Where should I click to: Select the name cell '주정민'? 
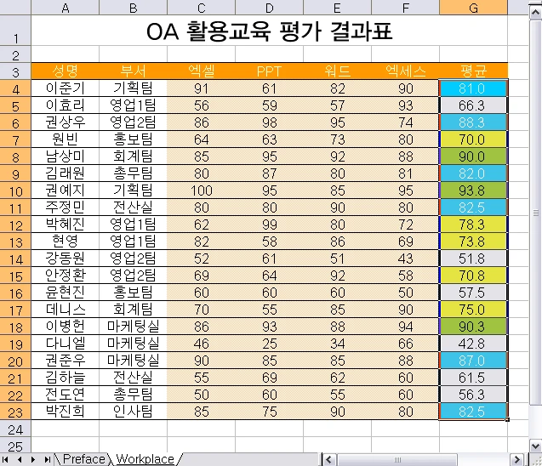coord(65,207)
